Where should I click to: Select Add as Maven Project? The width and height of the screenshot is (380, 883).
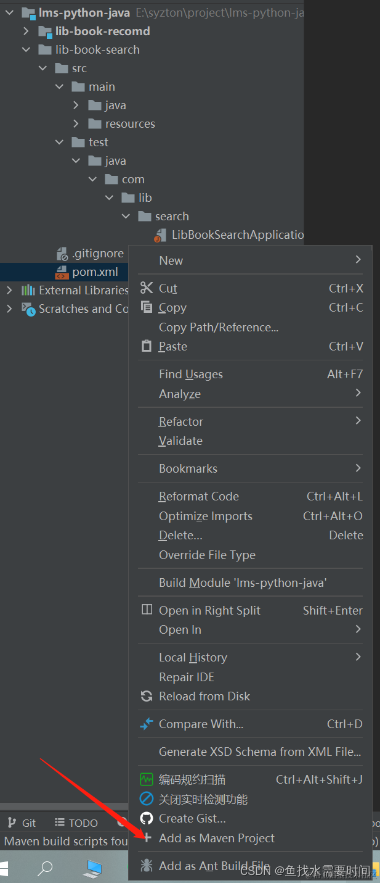217,838
